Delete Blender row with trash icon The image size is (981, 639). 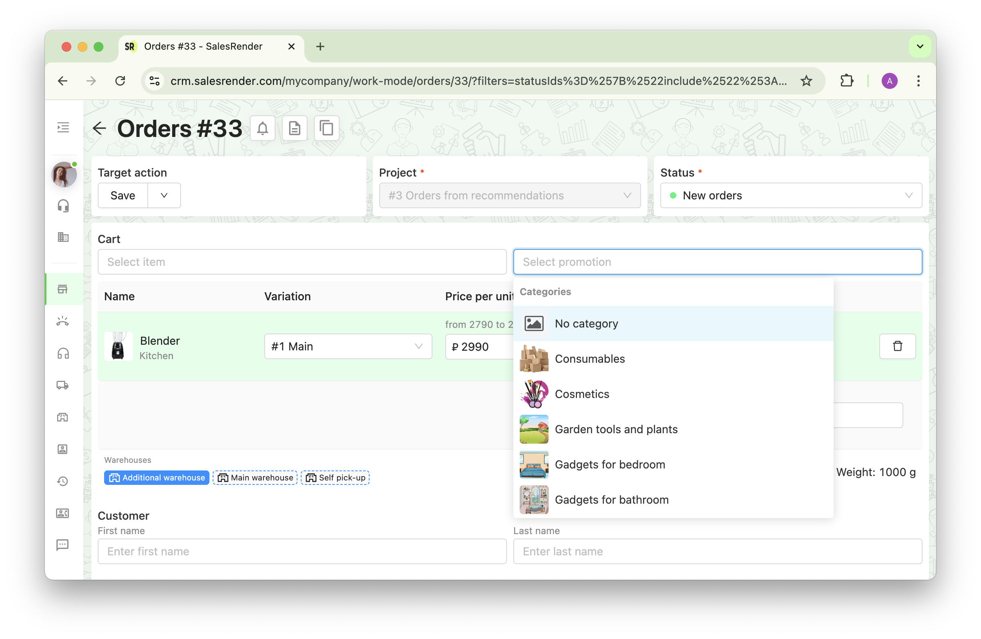click(x=897, y=346)
